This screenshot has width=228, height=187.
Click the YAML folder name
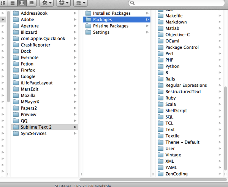click(171, 167)
